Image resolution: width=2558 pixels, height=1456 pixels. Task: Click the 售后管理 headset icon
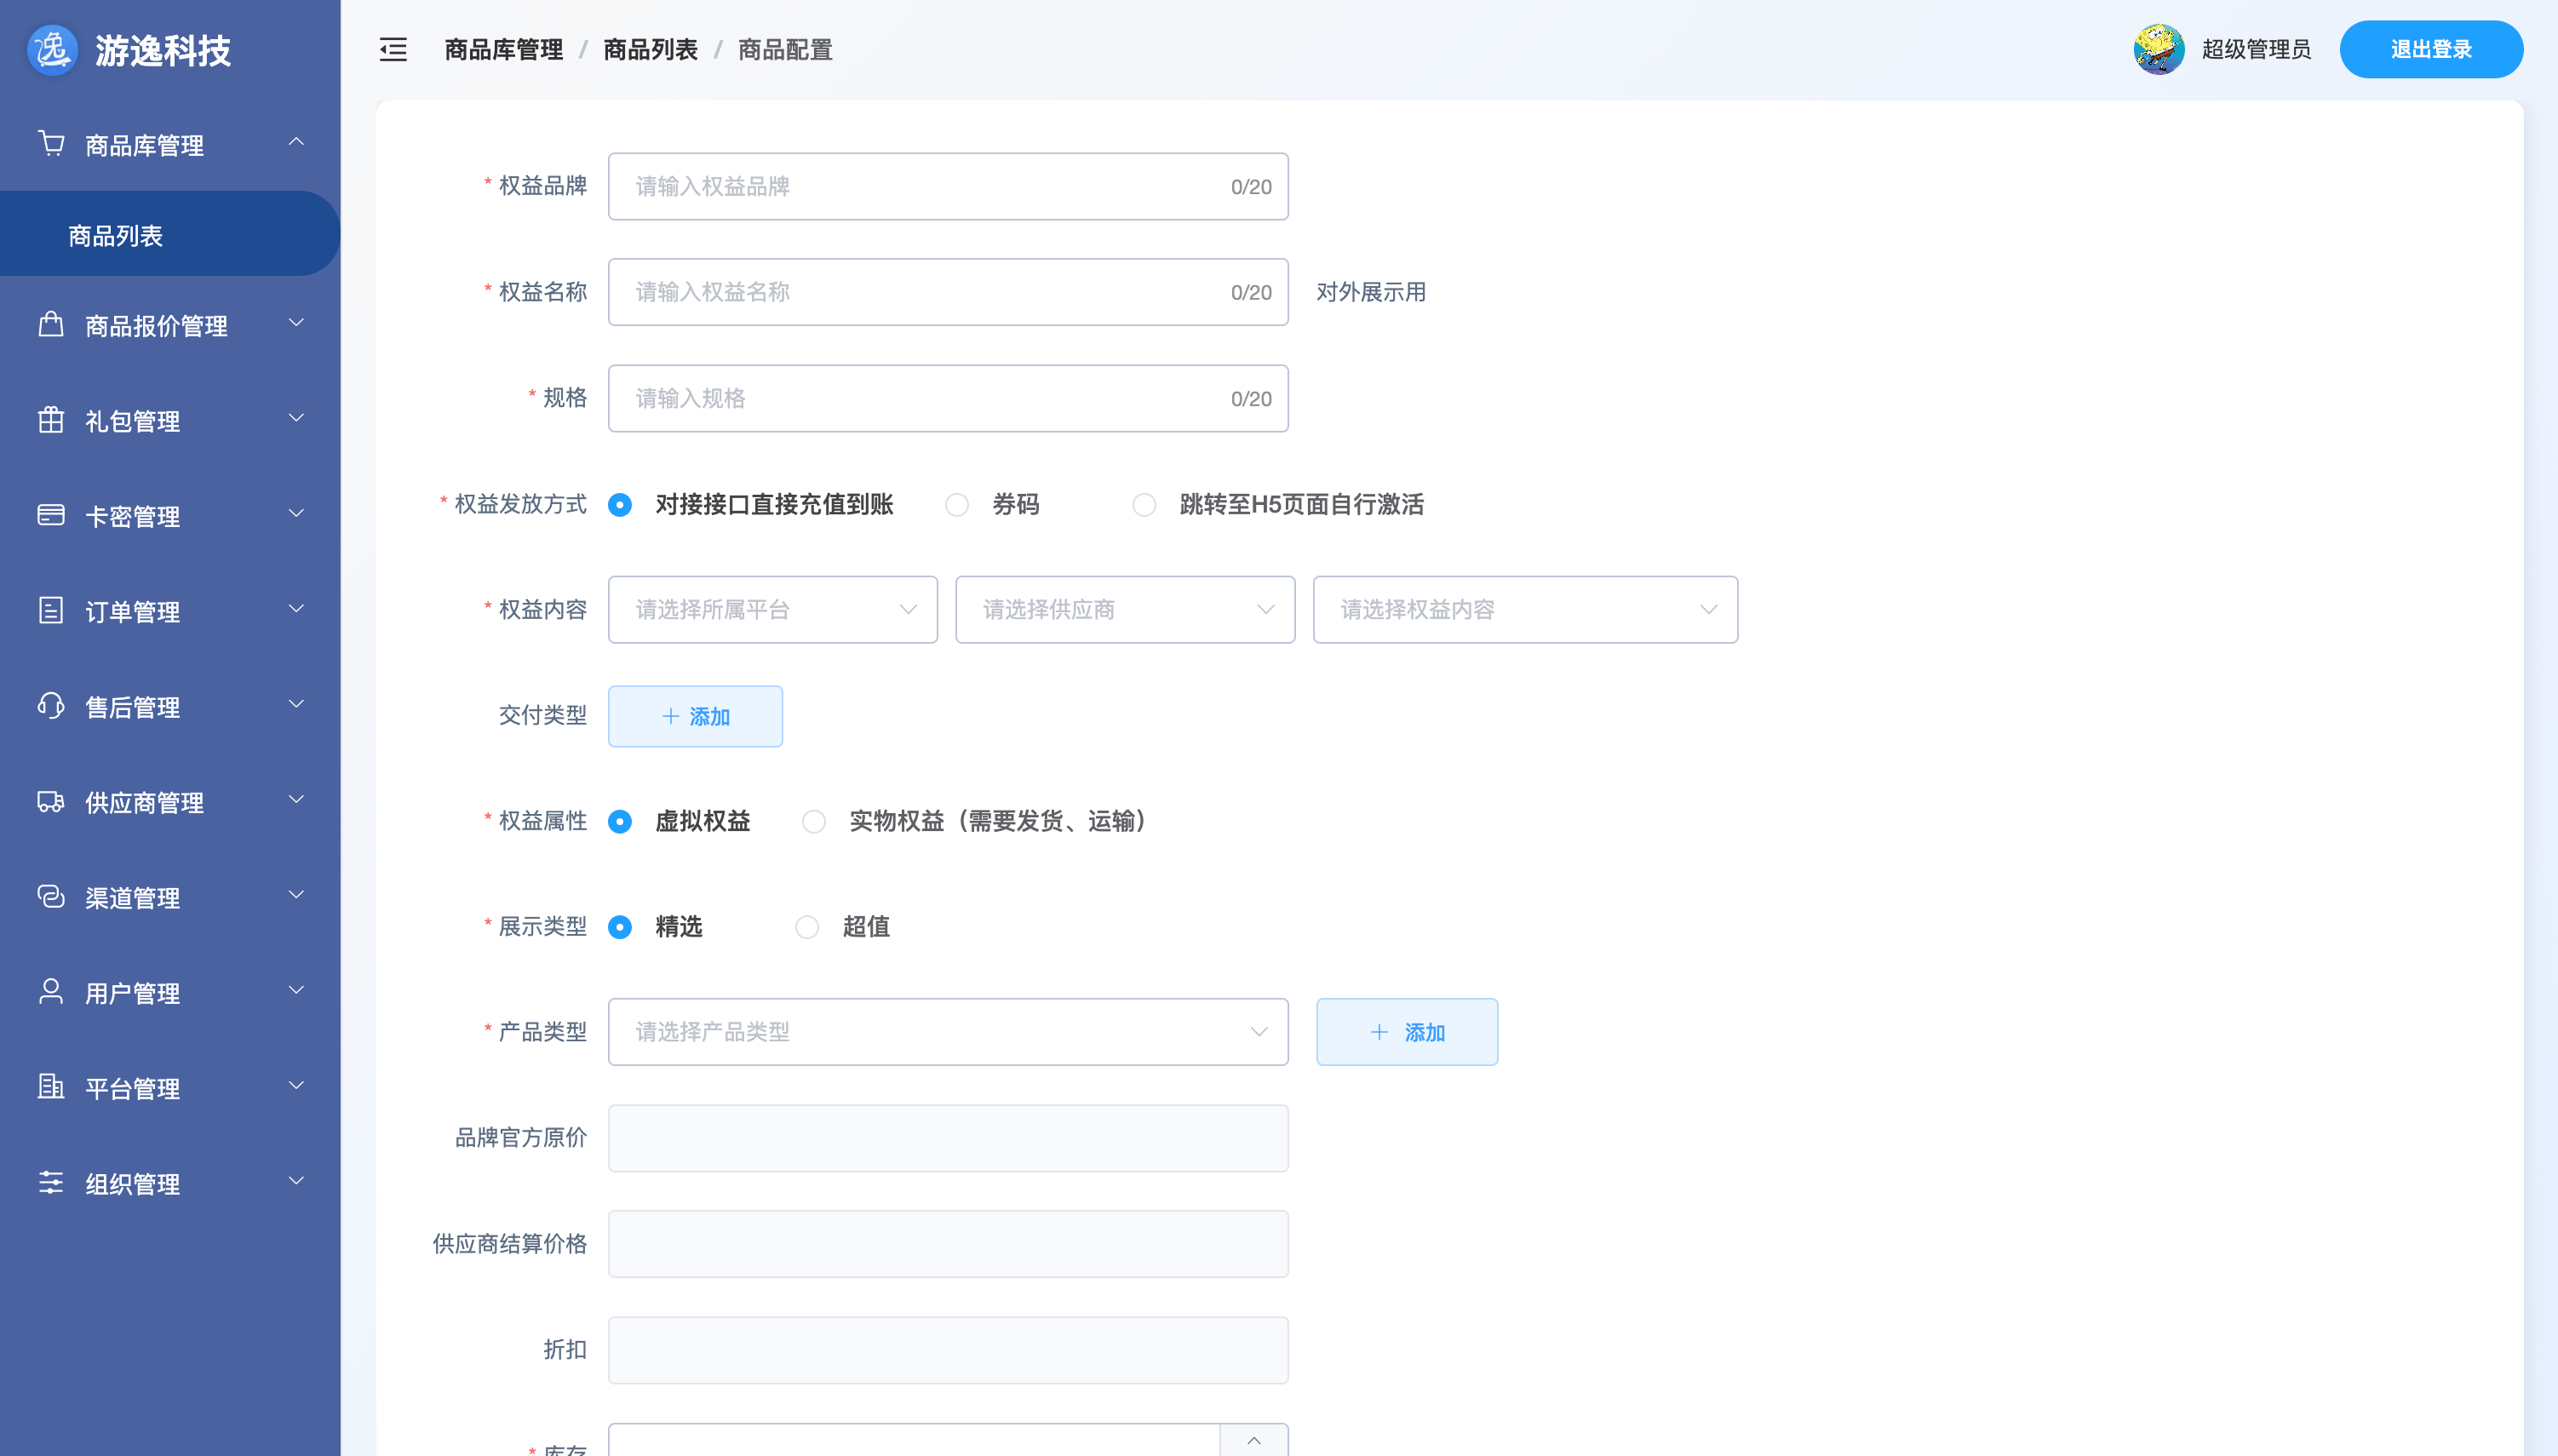(51, 707)
